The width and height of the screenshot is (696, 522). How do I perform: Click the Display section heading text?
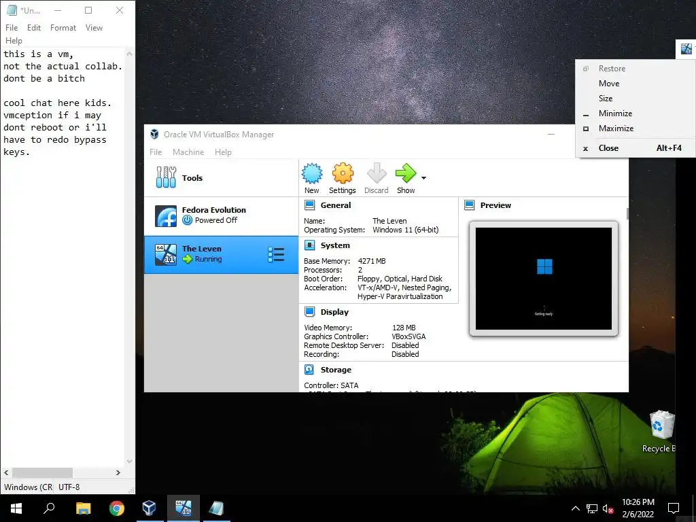(334, 311)
